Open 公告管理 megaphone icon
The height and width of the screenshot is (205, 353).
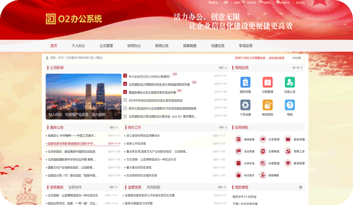(263, 139)
